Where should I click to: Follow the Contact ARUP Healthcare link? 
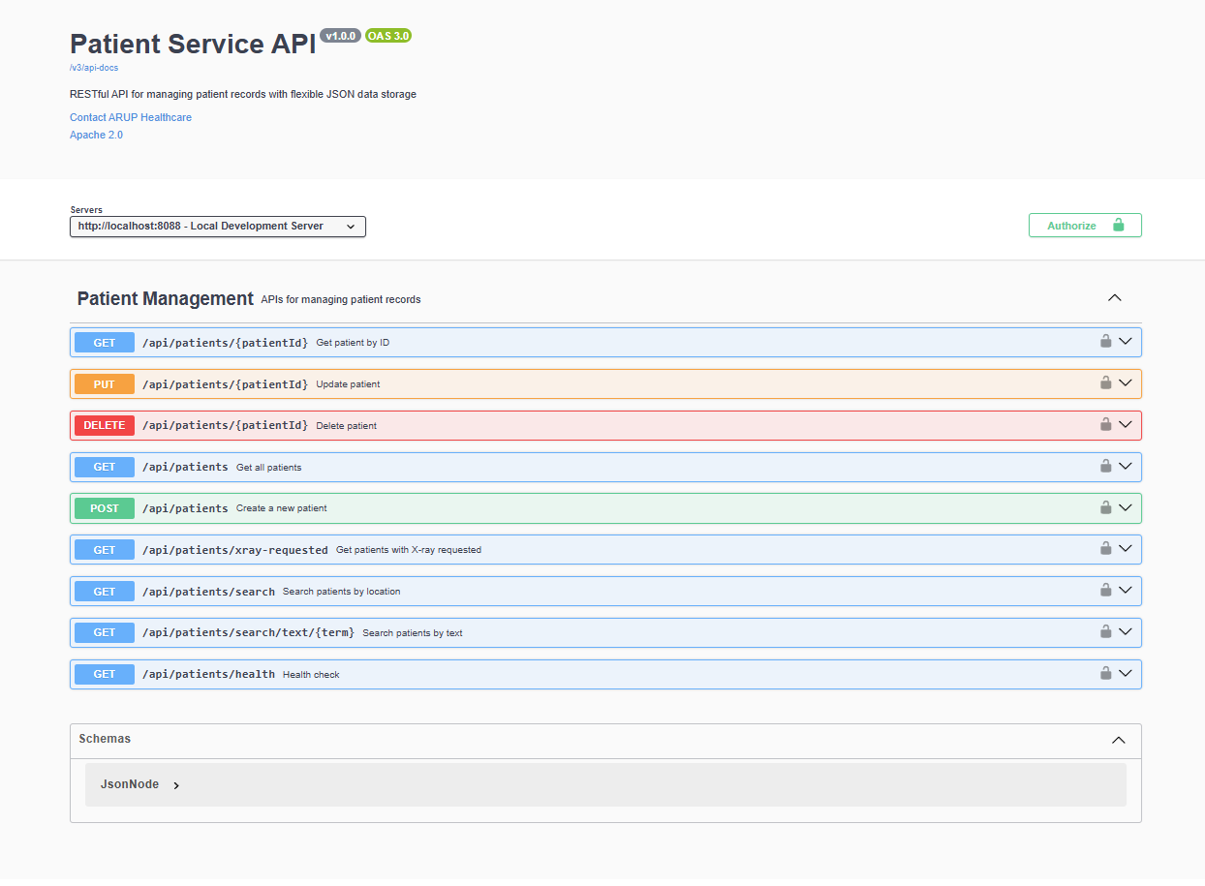(131, 117)
